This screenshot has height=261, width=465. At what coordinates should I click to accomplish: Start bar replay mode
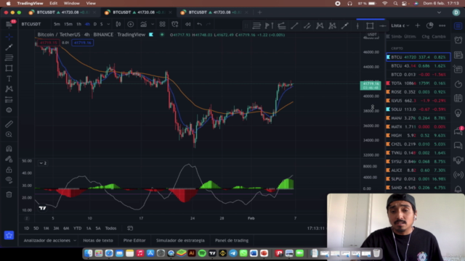point(187,24)
